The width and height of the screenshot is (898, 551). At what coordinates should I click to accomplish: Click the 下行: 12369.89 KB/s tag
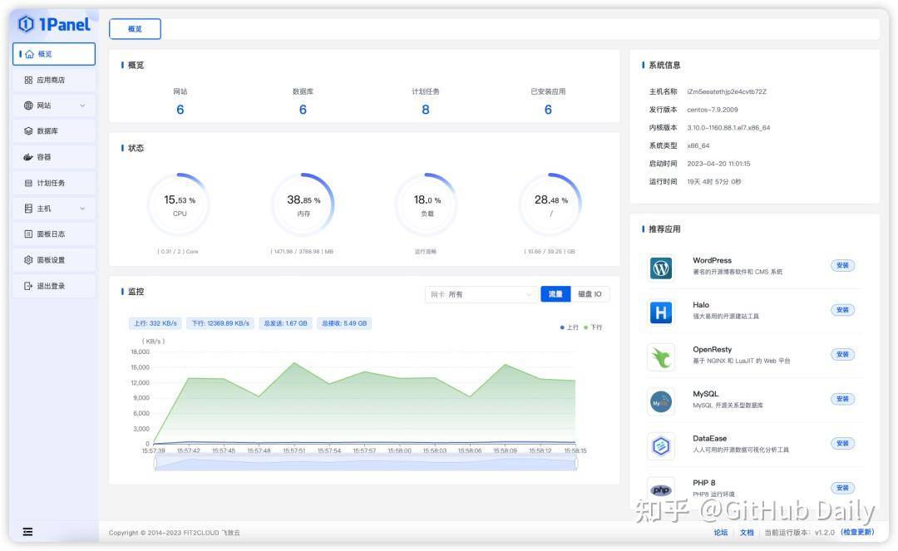pyautogui.click(x=220, y=323)
